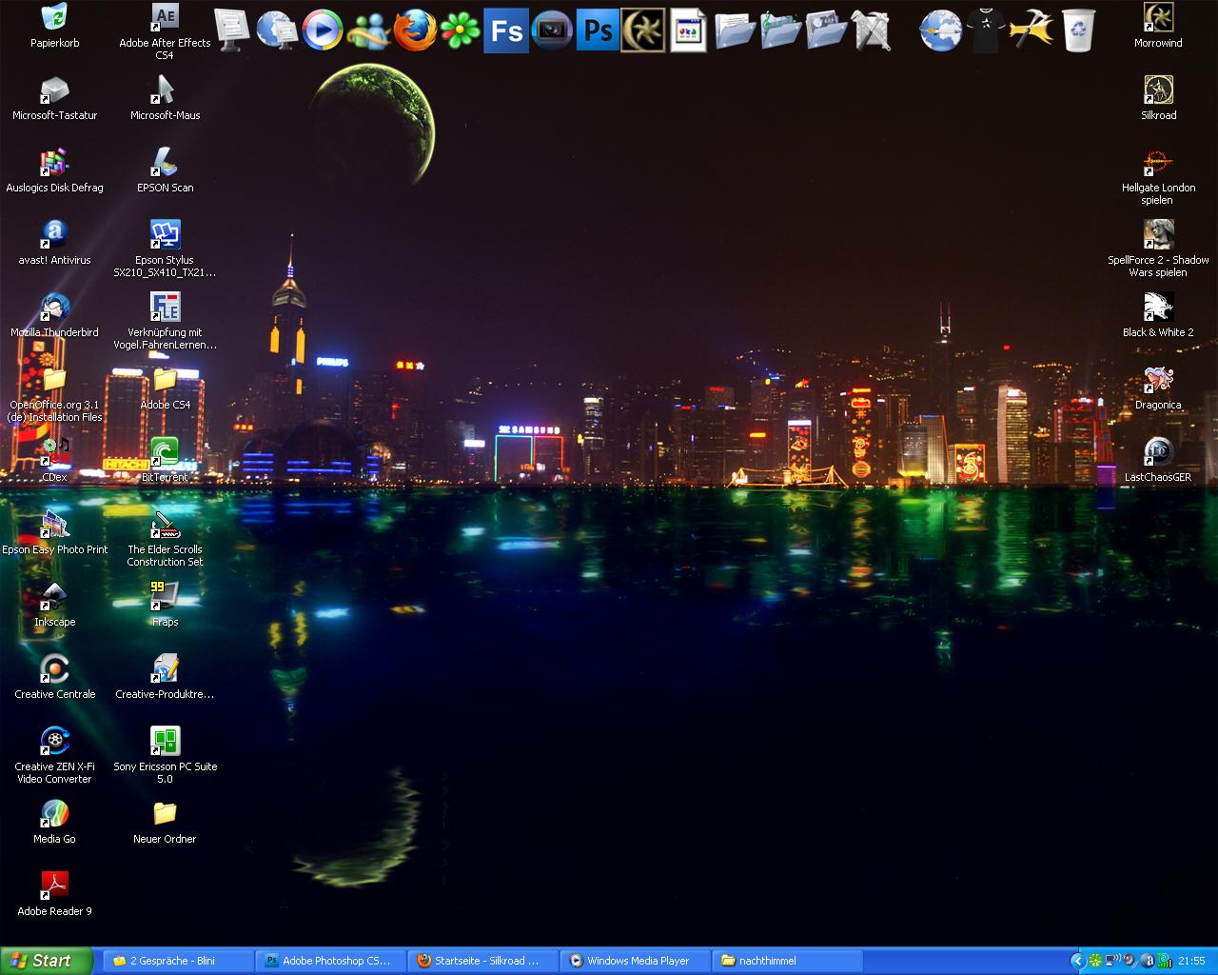
Task: Select the Black & White 2 shortcut
Action: point(1157,308)
